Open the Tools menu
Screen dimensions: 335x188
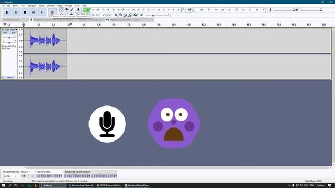[77, 6]
